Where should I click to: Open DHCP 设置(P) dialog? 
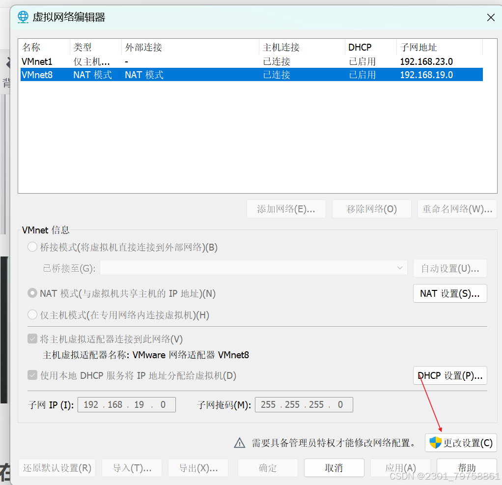click(450, 375)
